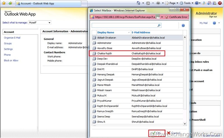
Task: Select Remya Sreejith mailbox row
Action: [137, 111]
